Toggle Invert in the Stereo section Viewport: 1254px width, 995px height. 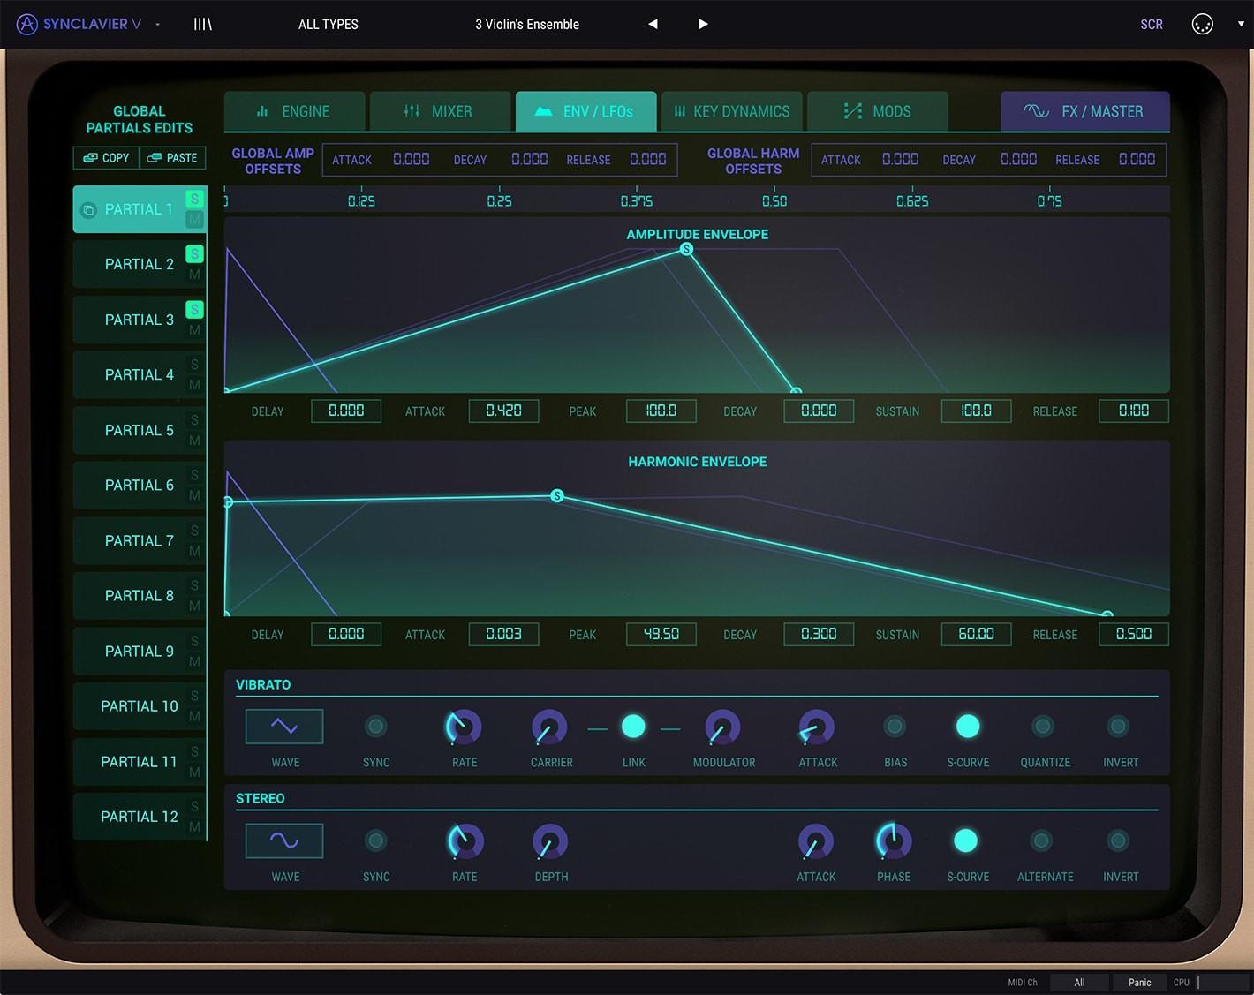1119,840
